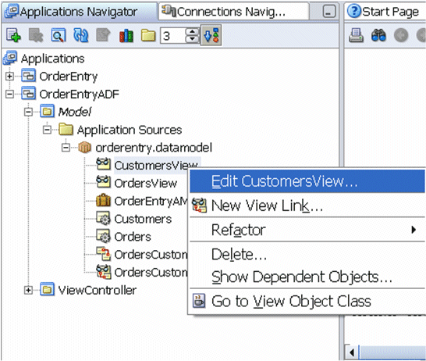Select the Orders entity label
The width and height of the screenshot is (426, 361).
133,237
